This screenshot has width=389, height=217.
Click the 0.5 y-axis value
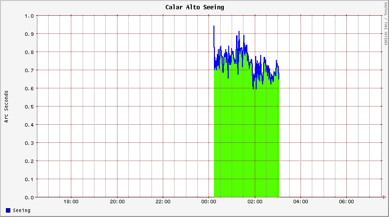(29, 107)
